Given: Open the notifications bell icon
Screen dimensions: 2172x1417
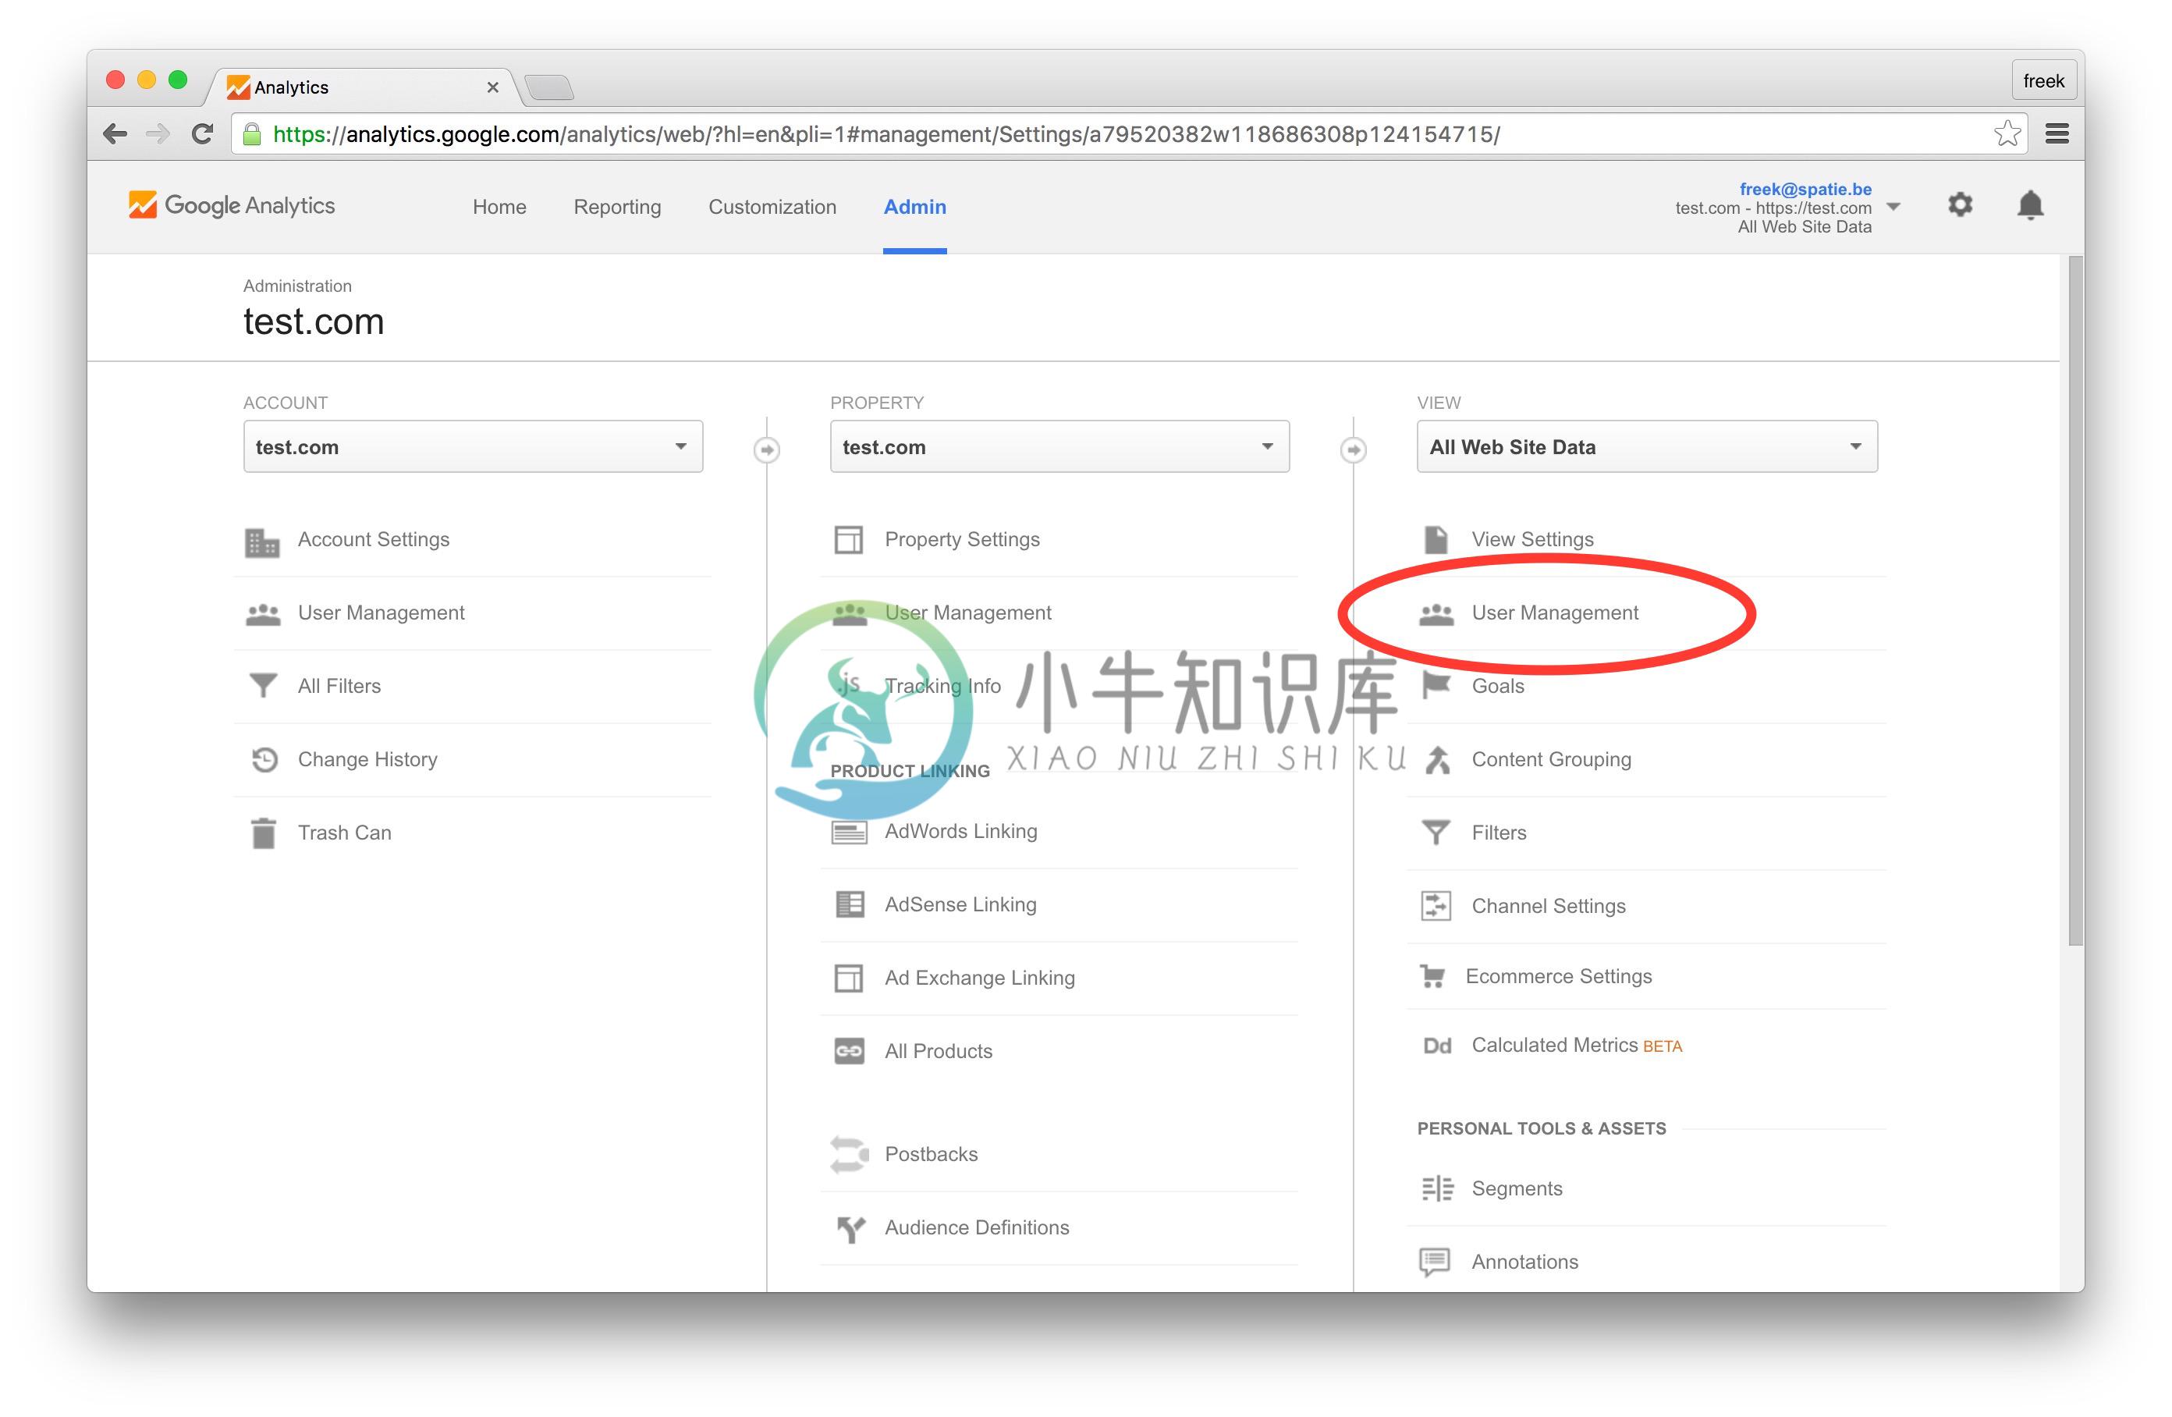Looking at the screenshot, I should click(2030, 204).
